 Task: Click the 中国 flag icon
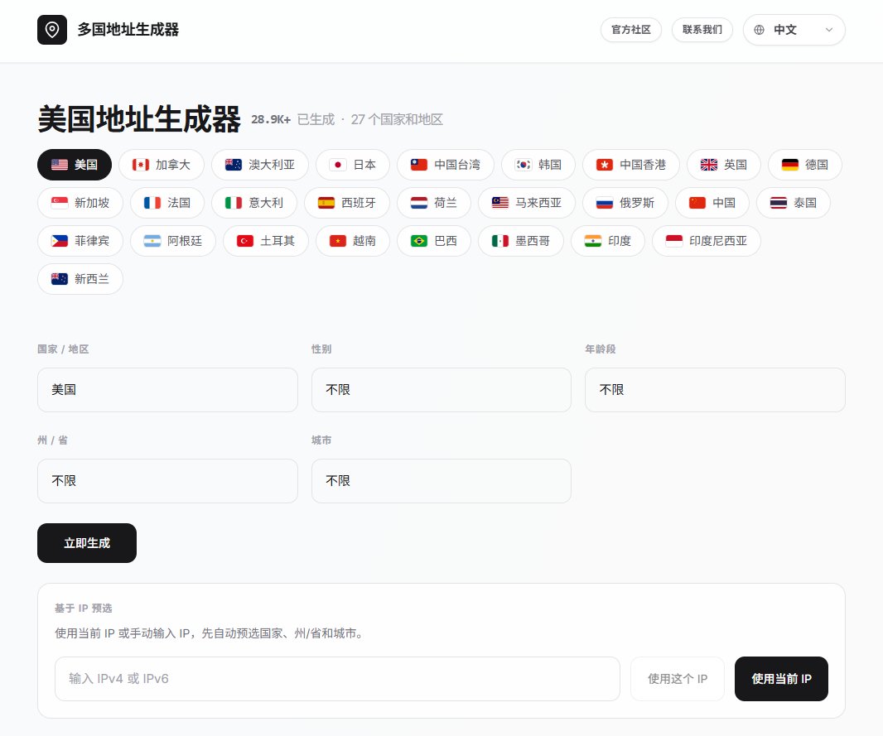[x=697, y=203]
